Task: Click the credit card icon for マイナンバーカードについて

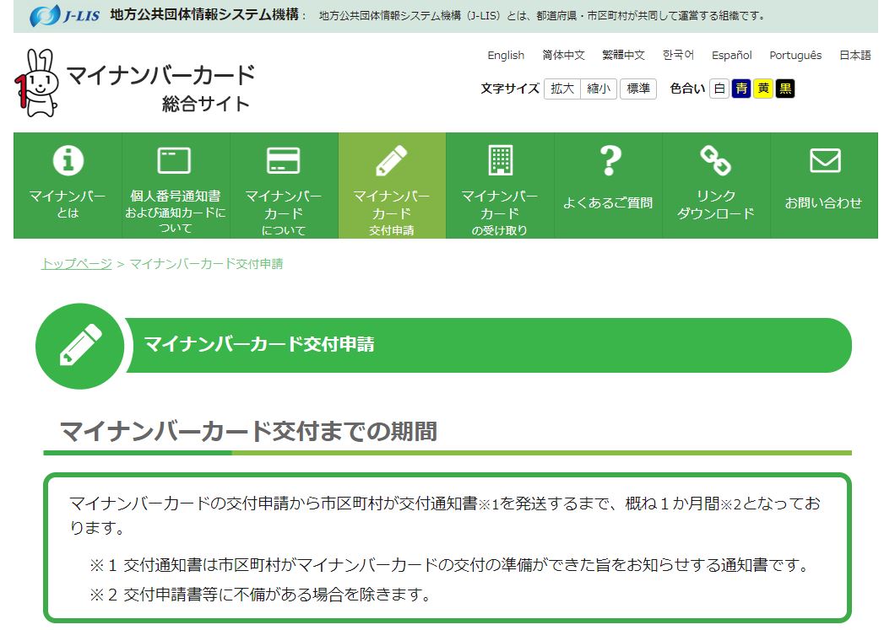Action: click(283, 159)
